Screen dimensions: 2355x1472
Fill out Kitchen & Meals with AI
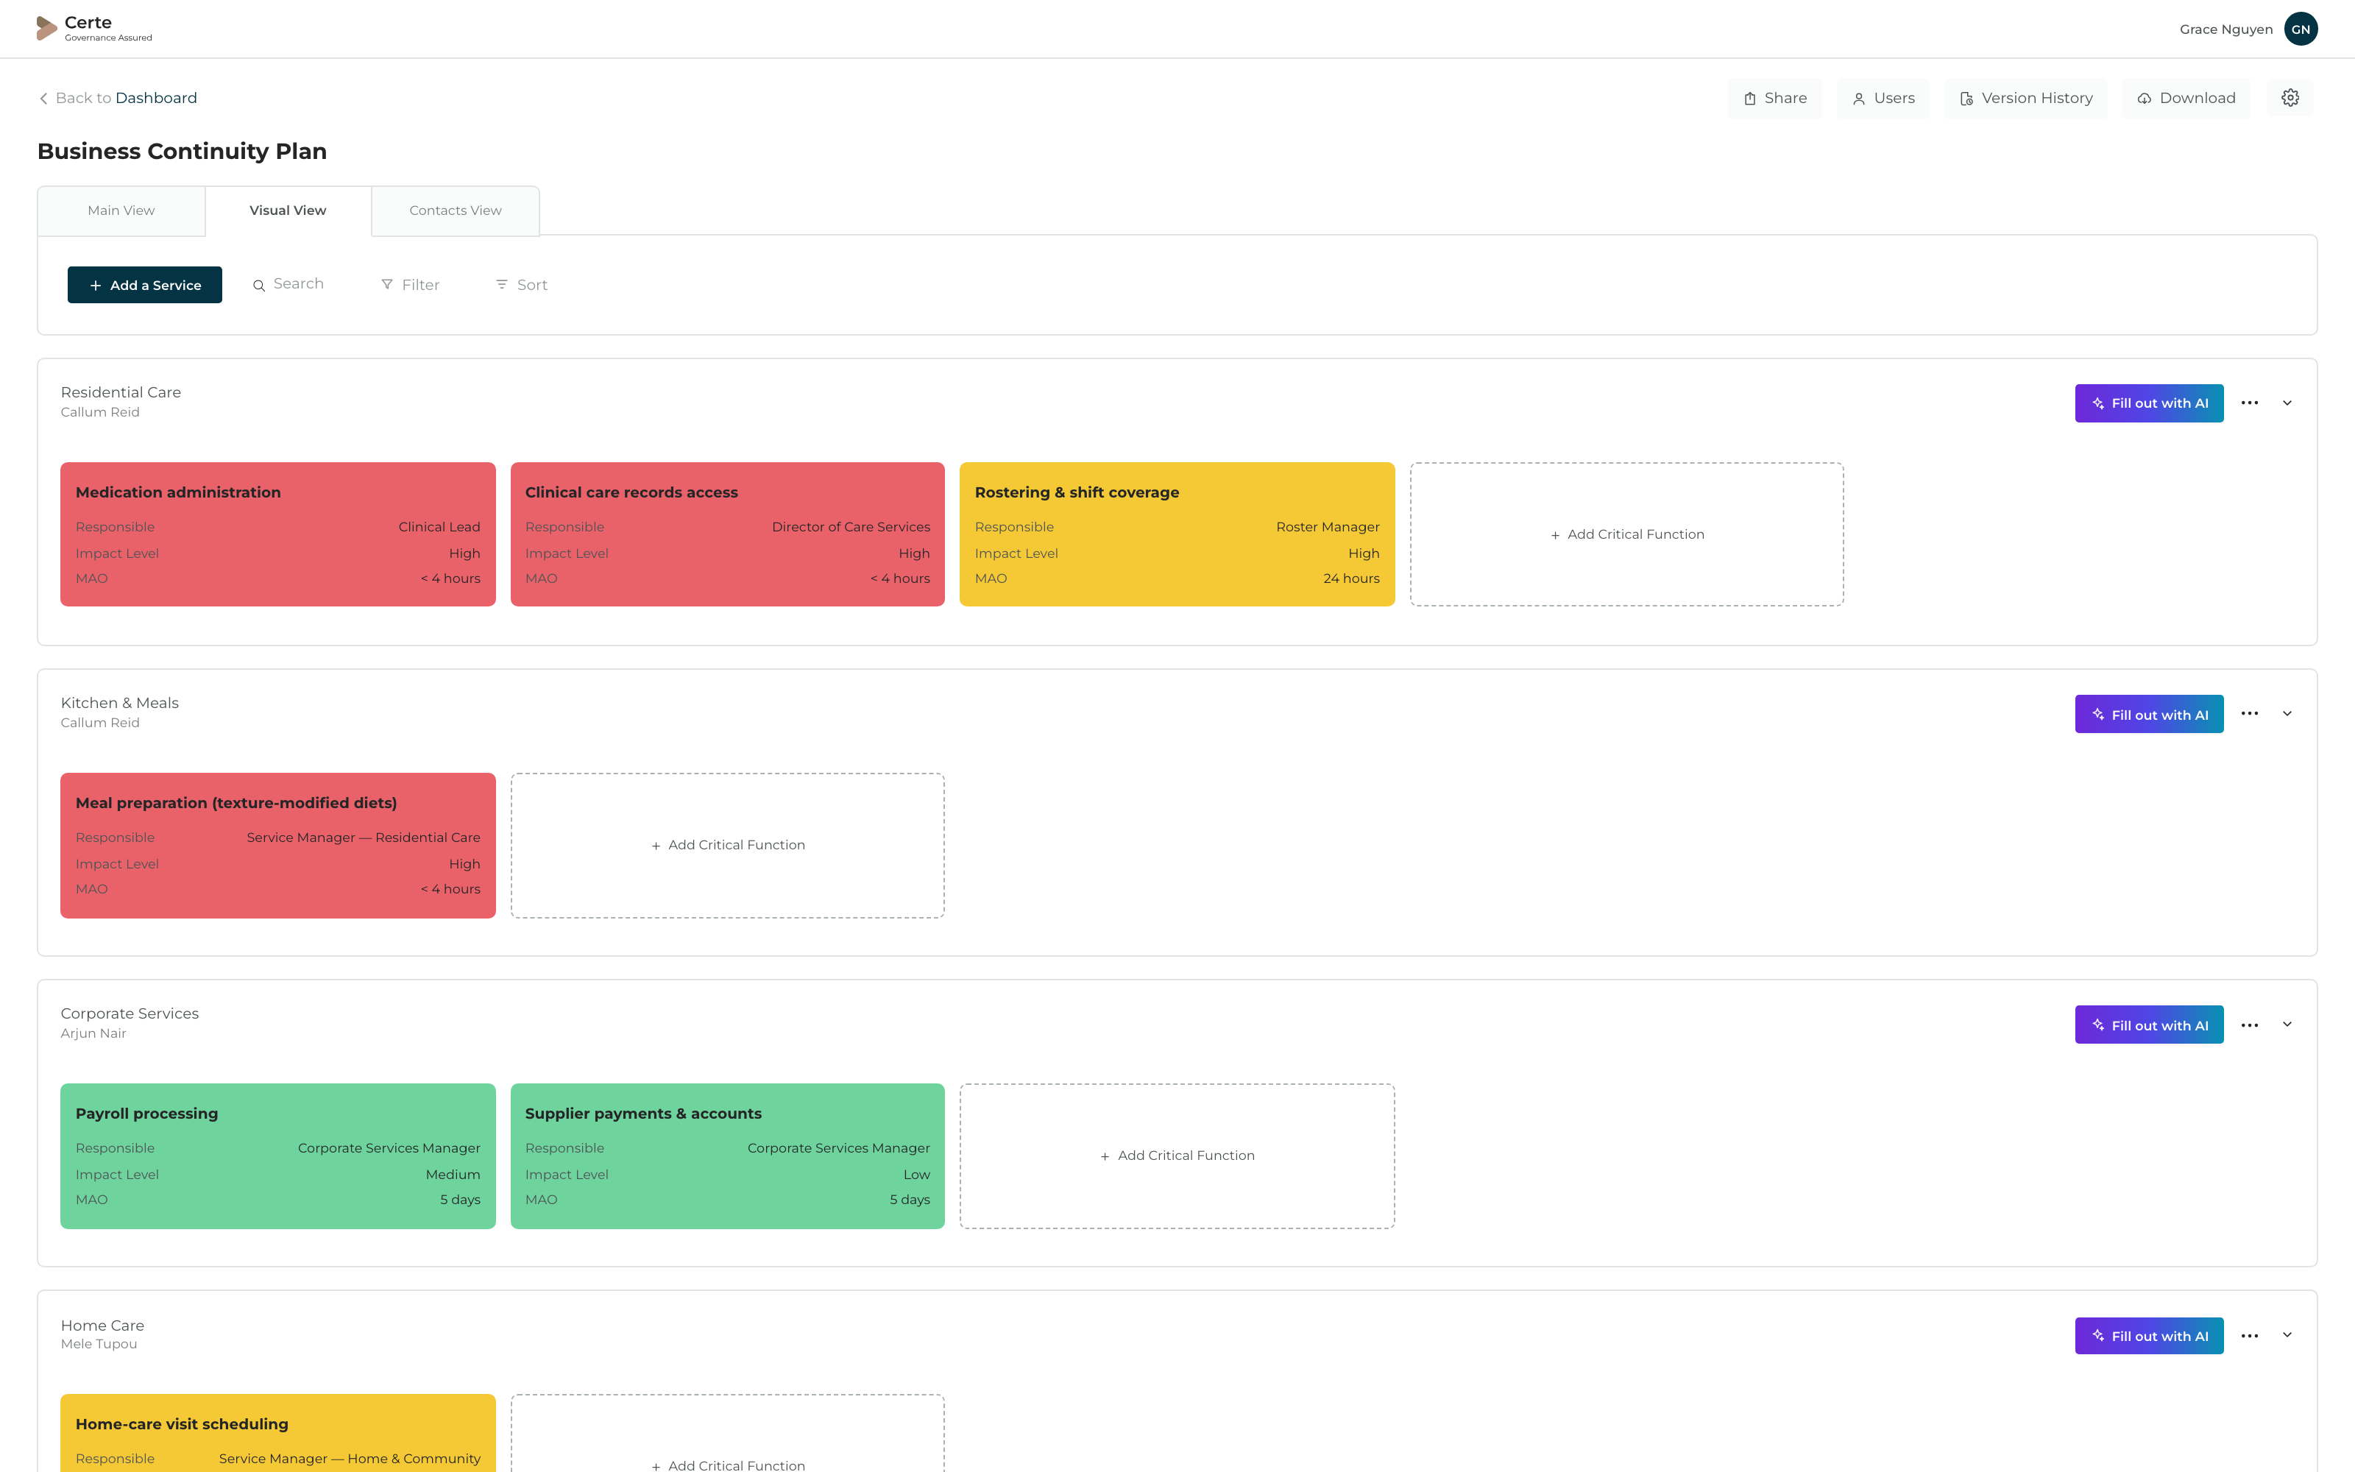tap(2149, 715)
